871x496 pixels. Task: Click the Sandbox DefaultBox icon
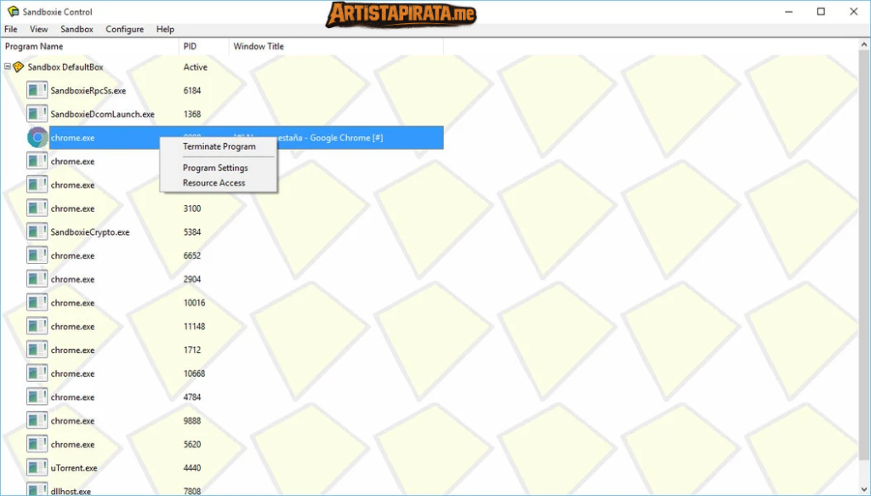[19, 67]
